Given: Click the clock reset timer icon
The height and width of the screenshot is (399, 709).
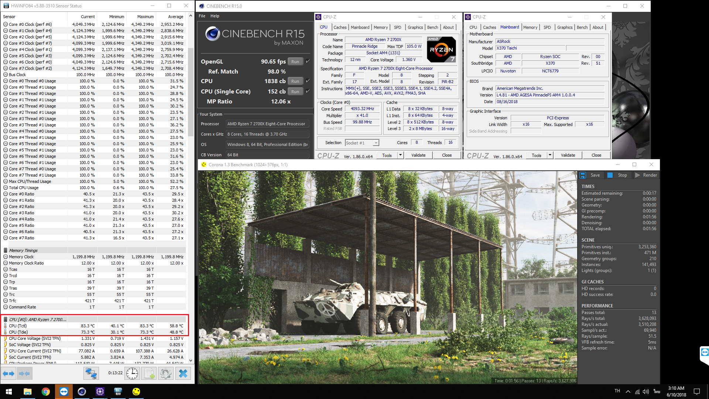Looking at the screenshot, I should 132,374.
